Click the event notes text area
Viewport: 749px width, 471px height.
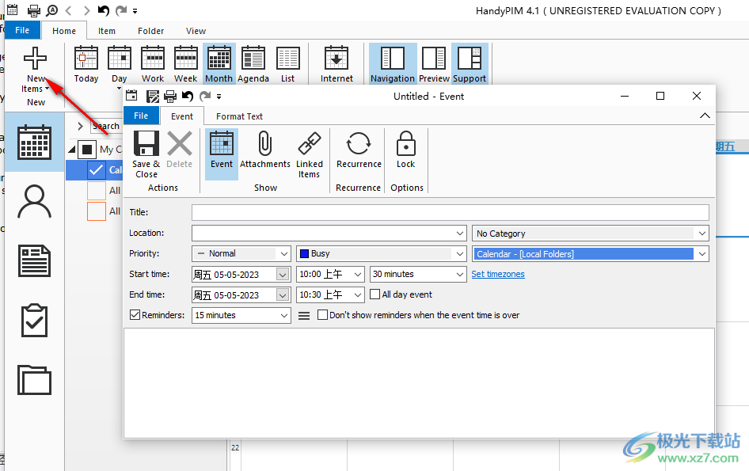(419, 382)
